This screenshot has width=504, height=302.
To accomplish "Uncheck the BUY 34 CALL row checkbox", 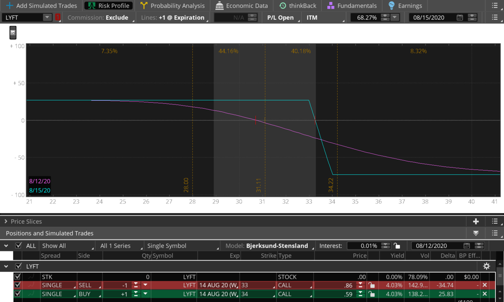I will tap(17, 294).
